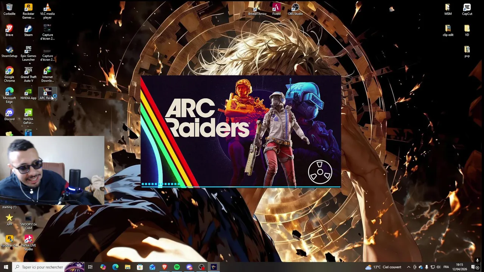
Task: Open Rockstar Games Launcher desktop shortcut
Action: (x=28, y=11)
